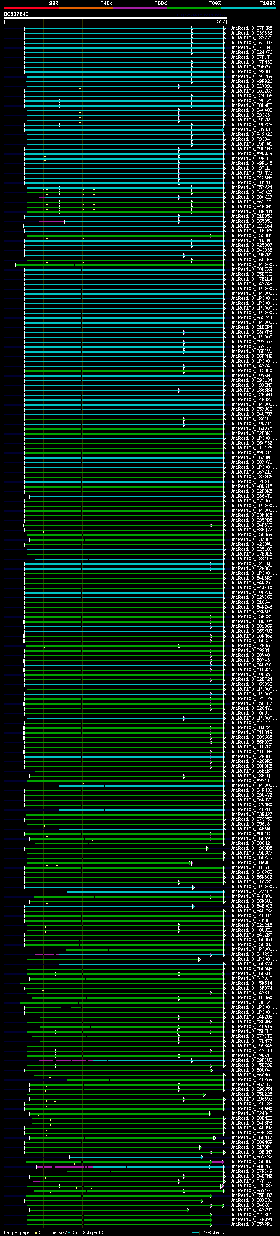Select the UniRef100_Q2V991 label
The height and width of the screenshot is (1236, 280).
click(251, 86)
